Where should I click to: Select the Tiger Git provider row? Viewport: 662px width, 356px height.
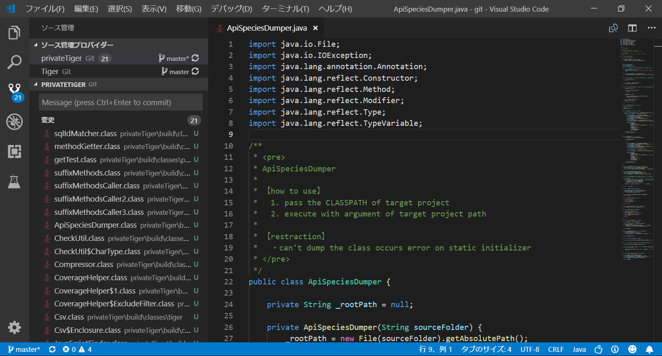tap(119, 71)
